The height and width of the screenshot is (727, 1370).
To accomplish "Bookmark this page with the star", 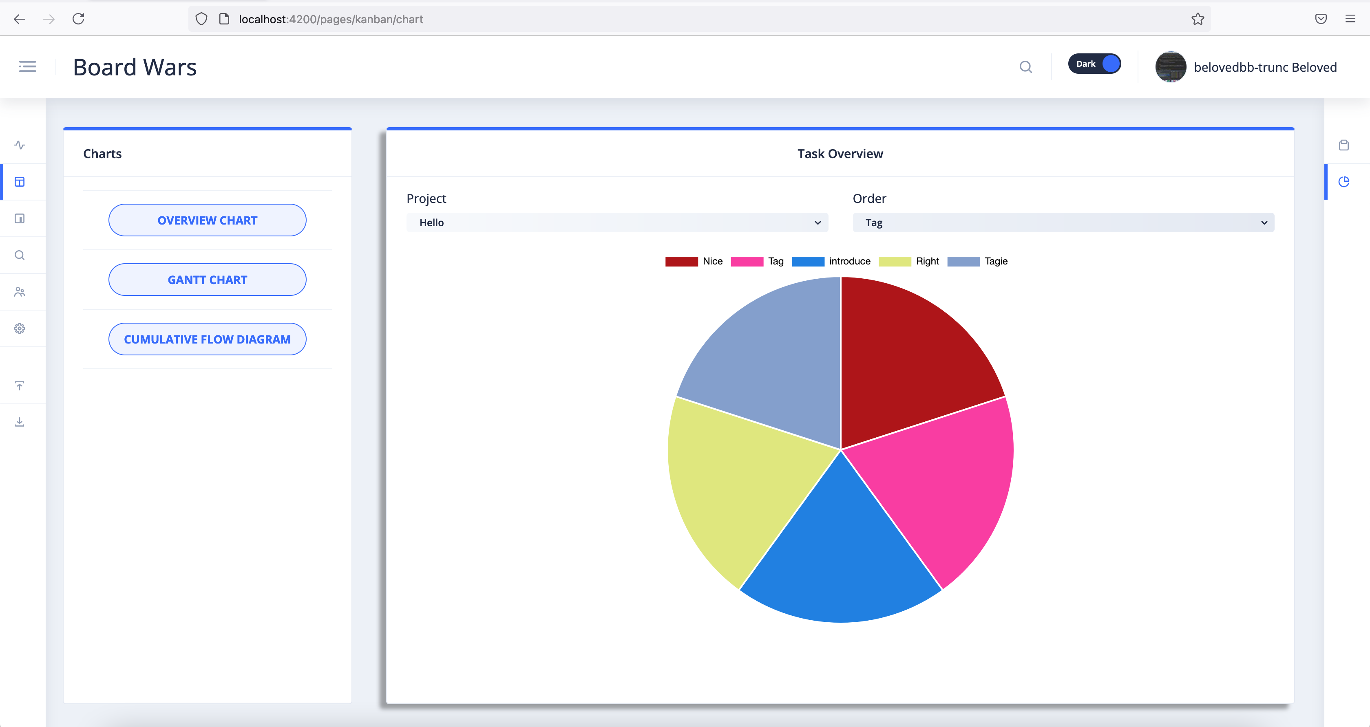I will click(1198, 19).
